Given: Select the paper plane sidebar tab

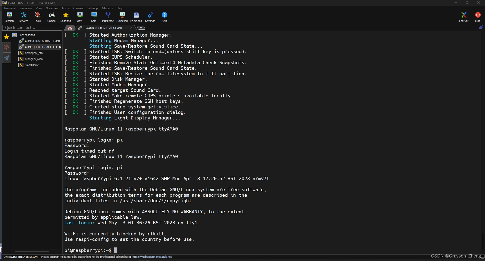Looking at the screenshot, I should (x=7, y=58).
